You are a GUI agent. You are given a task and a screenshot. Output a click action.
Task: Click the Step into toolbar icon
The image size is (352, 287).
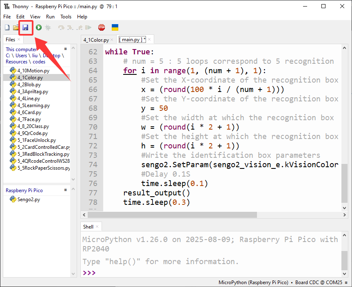pos(70,27)
